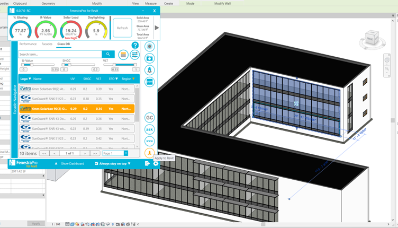This screenshot has width=398, height=228.
Task: Click the lighthouse round icon
Action: [149, 70]
